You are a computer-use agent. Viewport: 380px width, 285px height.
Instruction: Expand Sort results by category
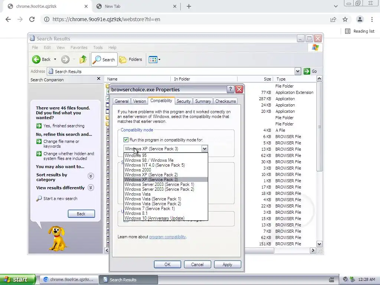91,176
